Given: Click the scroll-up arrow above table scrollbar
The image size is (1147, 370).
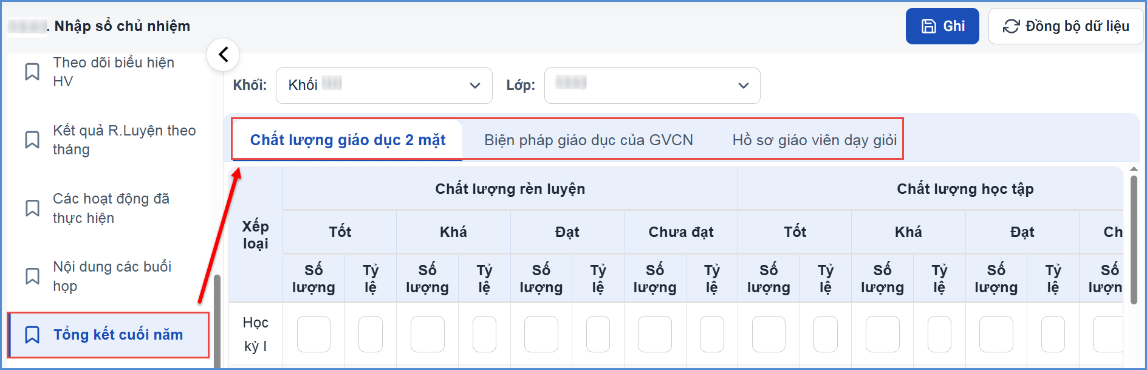Looking at the screenshot, I should tap(1134, 169).
